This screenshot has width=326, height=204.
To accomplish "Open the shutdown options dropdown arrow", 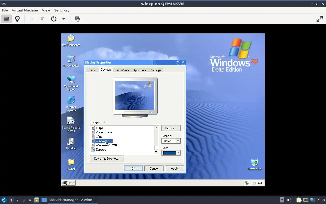I will point(64,19).
